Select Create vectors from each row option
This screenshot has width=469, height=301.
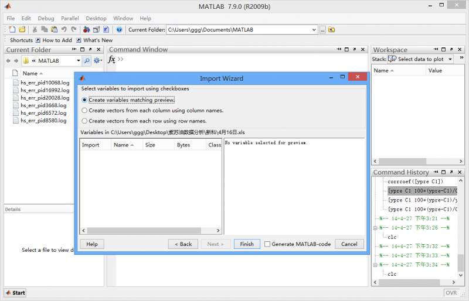point(84,121)
